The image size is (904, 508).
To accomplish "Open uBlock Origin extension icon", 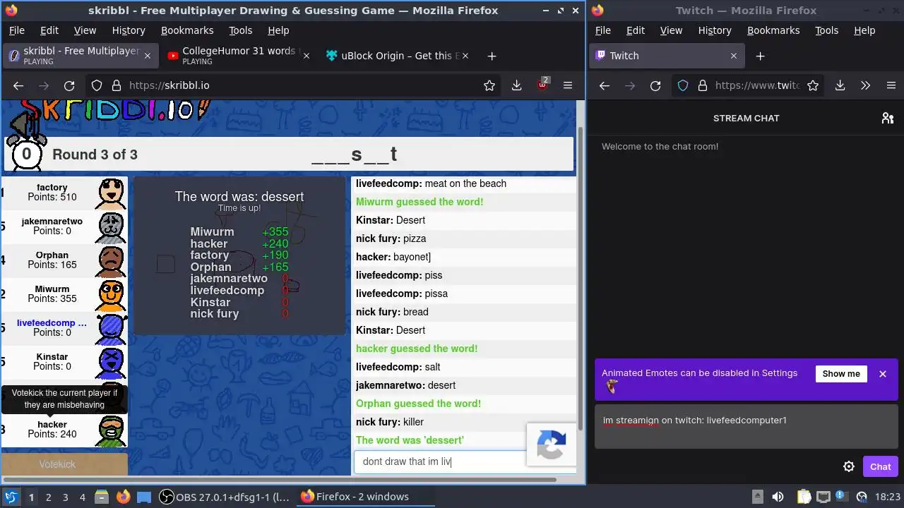I will coord(542,85).
